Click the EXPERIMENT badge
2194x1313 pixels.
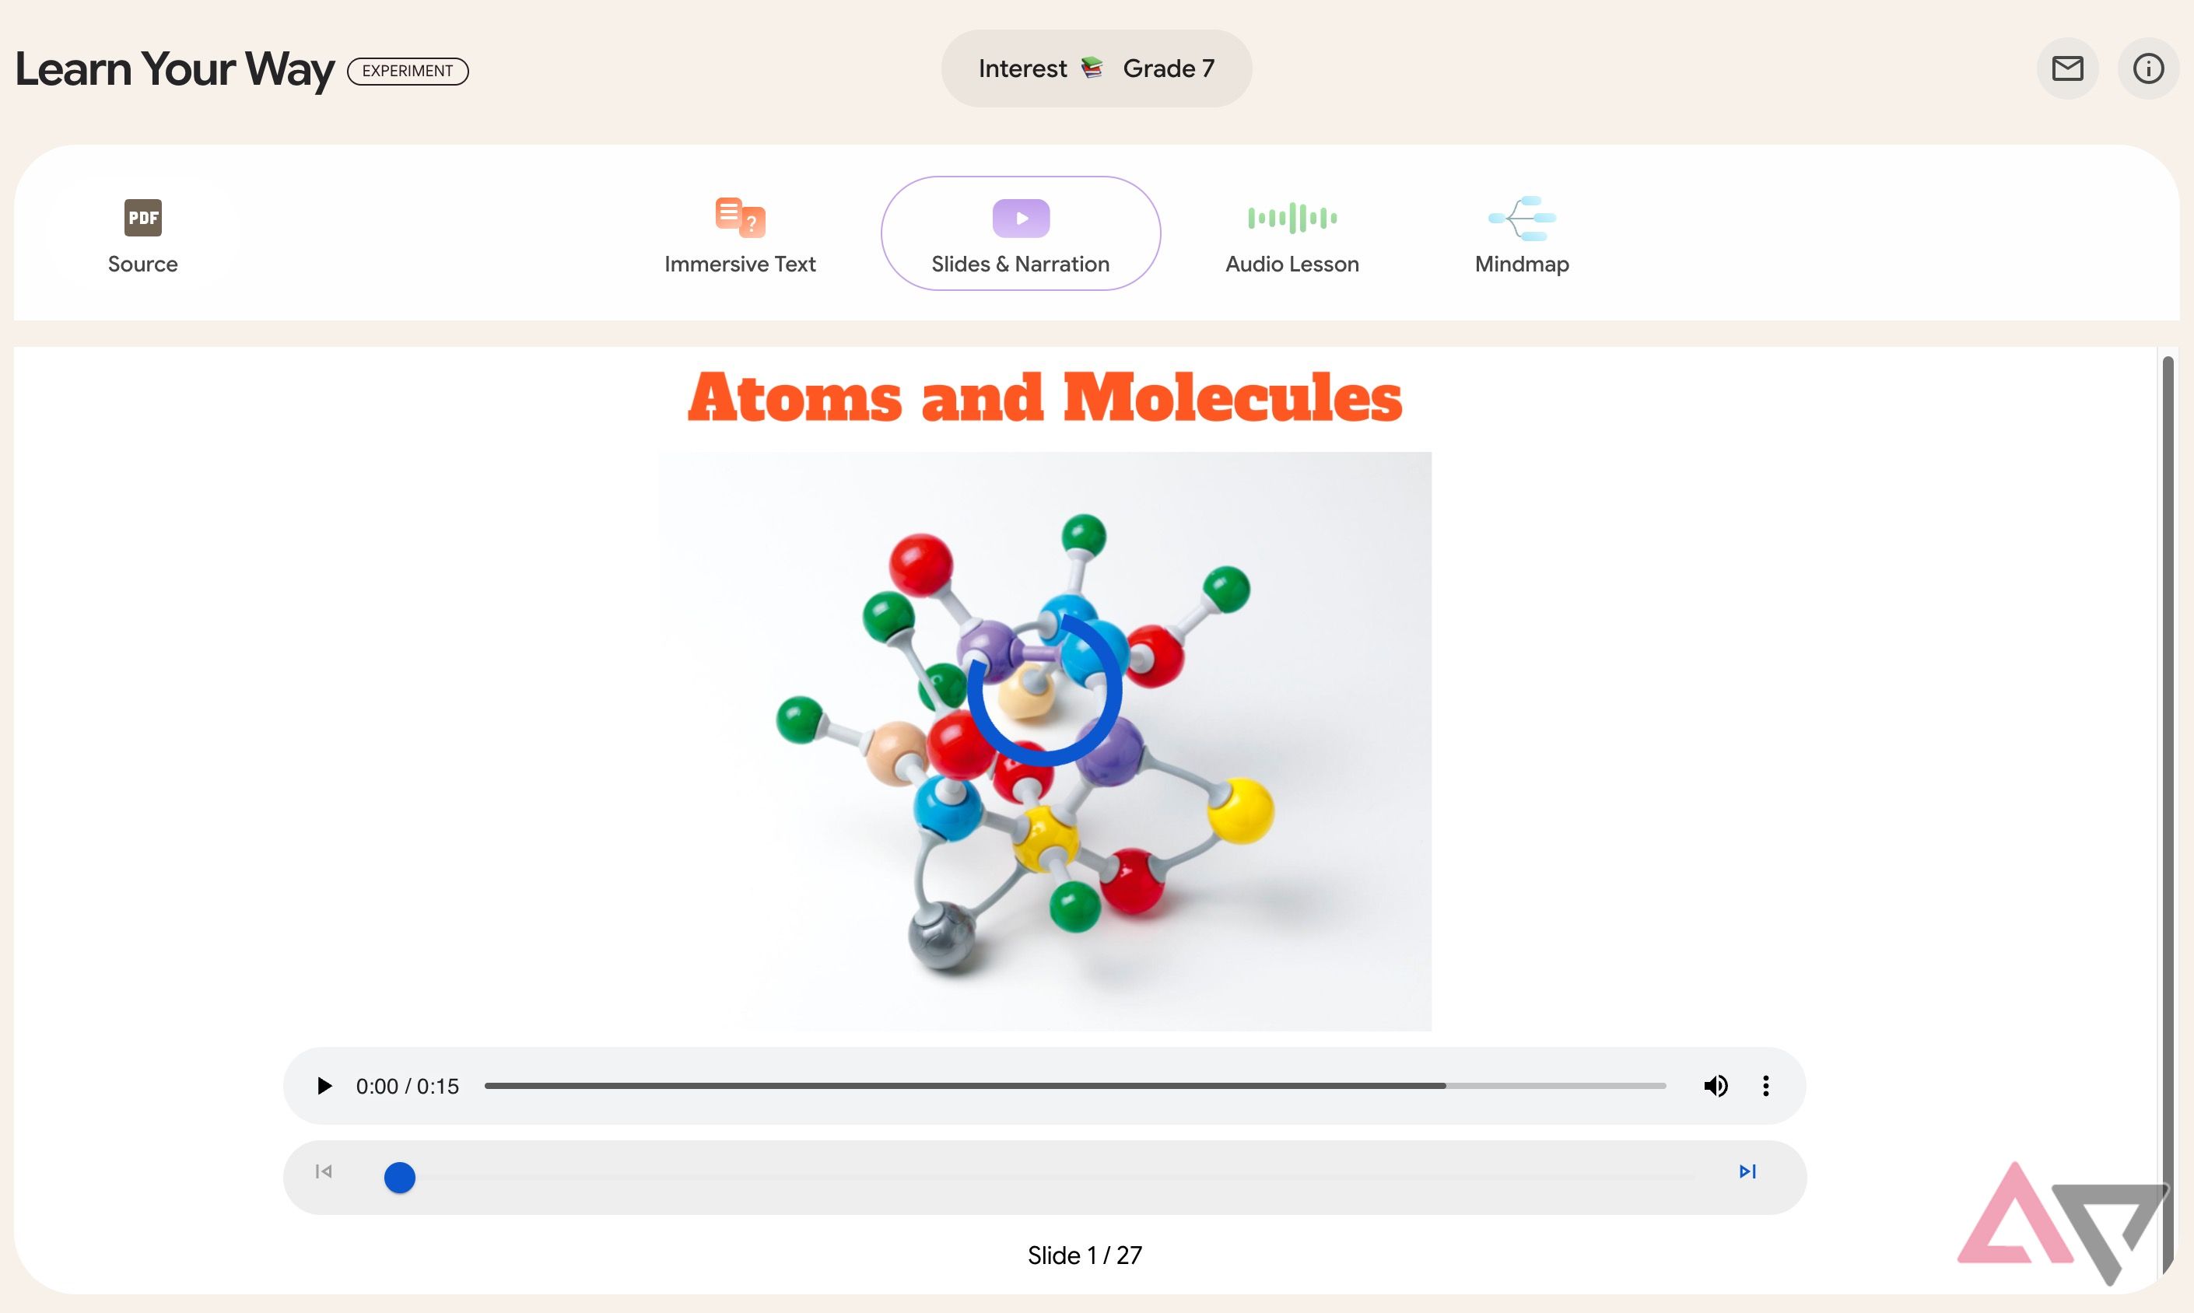(408, 71)
